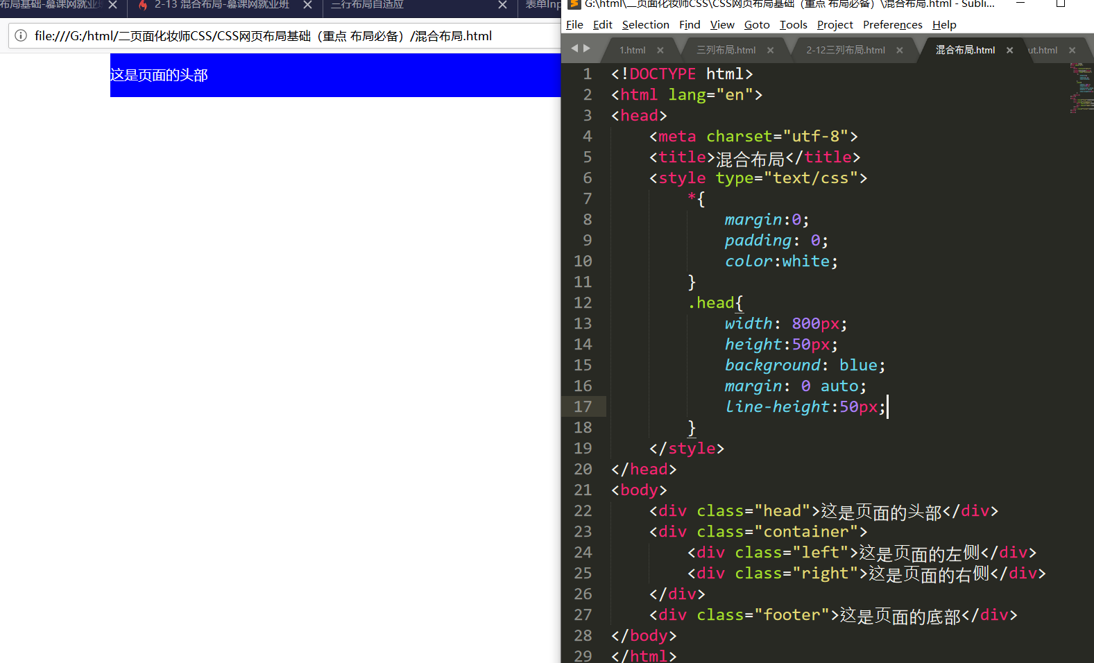1094x663 pixels.
Task: Click line number 12 in the gutter
Action: coord(583,303)
